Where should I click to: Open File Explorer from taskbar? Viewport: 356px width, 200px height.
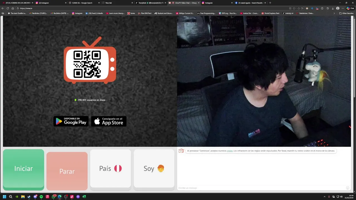(x=23, y=197)
